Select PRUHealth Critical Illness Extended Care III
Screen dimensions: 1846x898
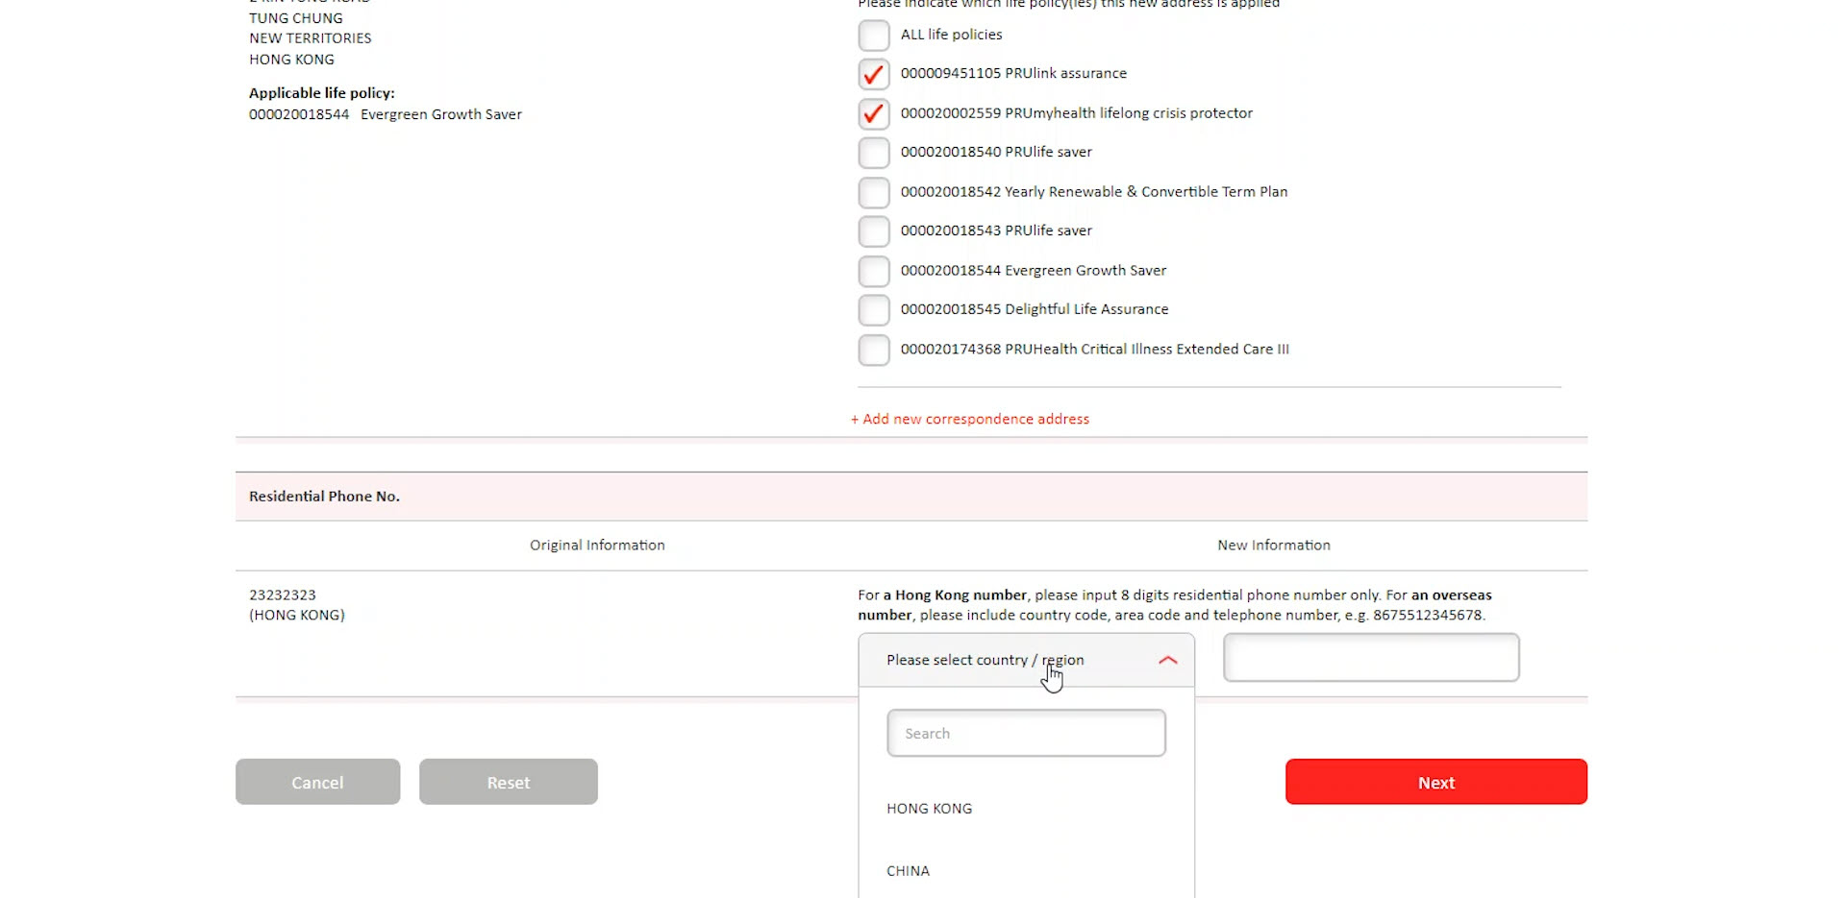[874, 350]
